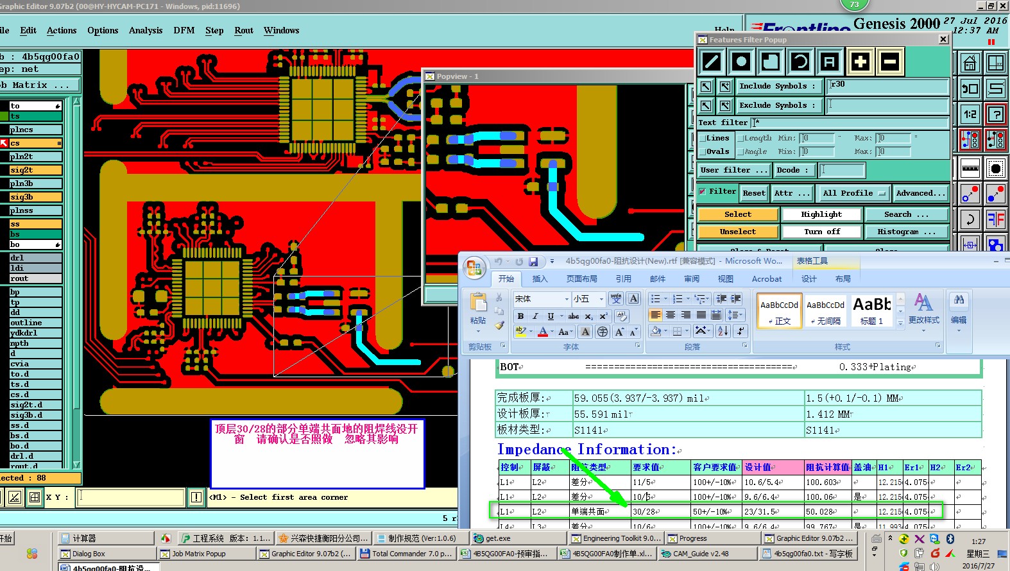
Task: Switch to the Acrobat tab in Word
Action: (767, 278)
